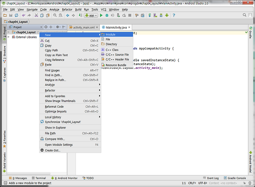Toggle the Captures side panel tab
Screen dimensions: 255x187
tap(5, 75)
